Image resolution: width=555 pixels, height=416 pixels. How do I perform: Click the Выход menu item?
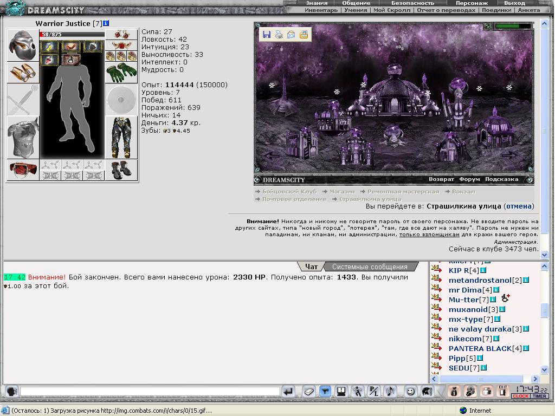click(x=515, y=3)
